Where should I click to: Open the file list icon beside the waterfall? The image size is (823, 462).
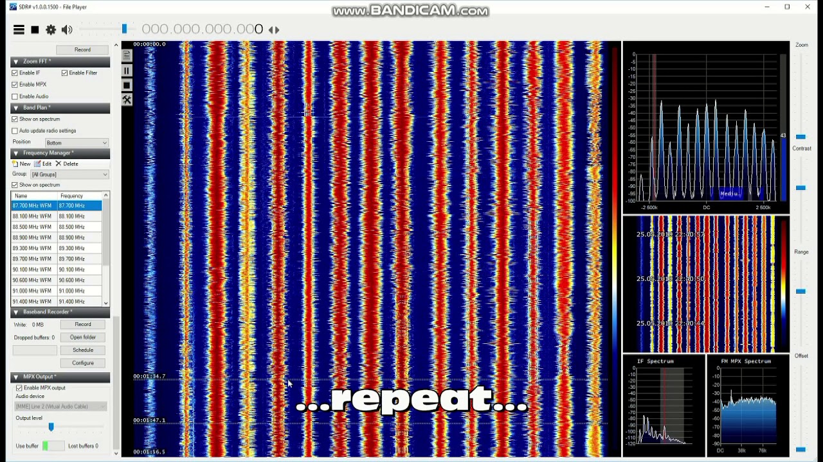(127, 56)
